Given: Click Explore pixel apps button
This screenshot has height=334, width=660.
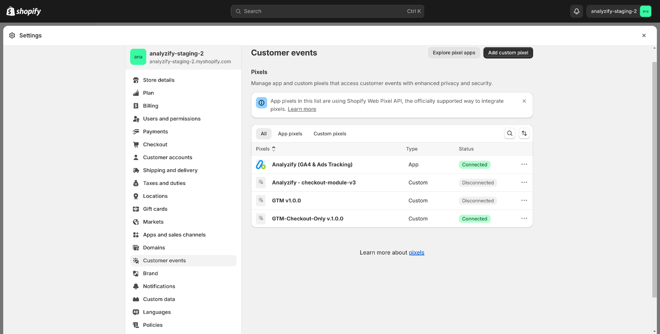Looking at the screenshot, I should 454,53.
